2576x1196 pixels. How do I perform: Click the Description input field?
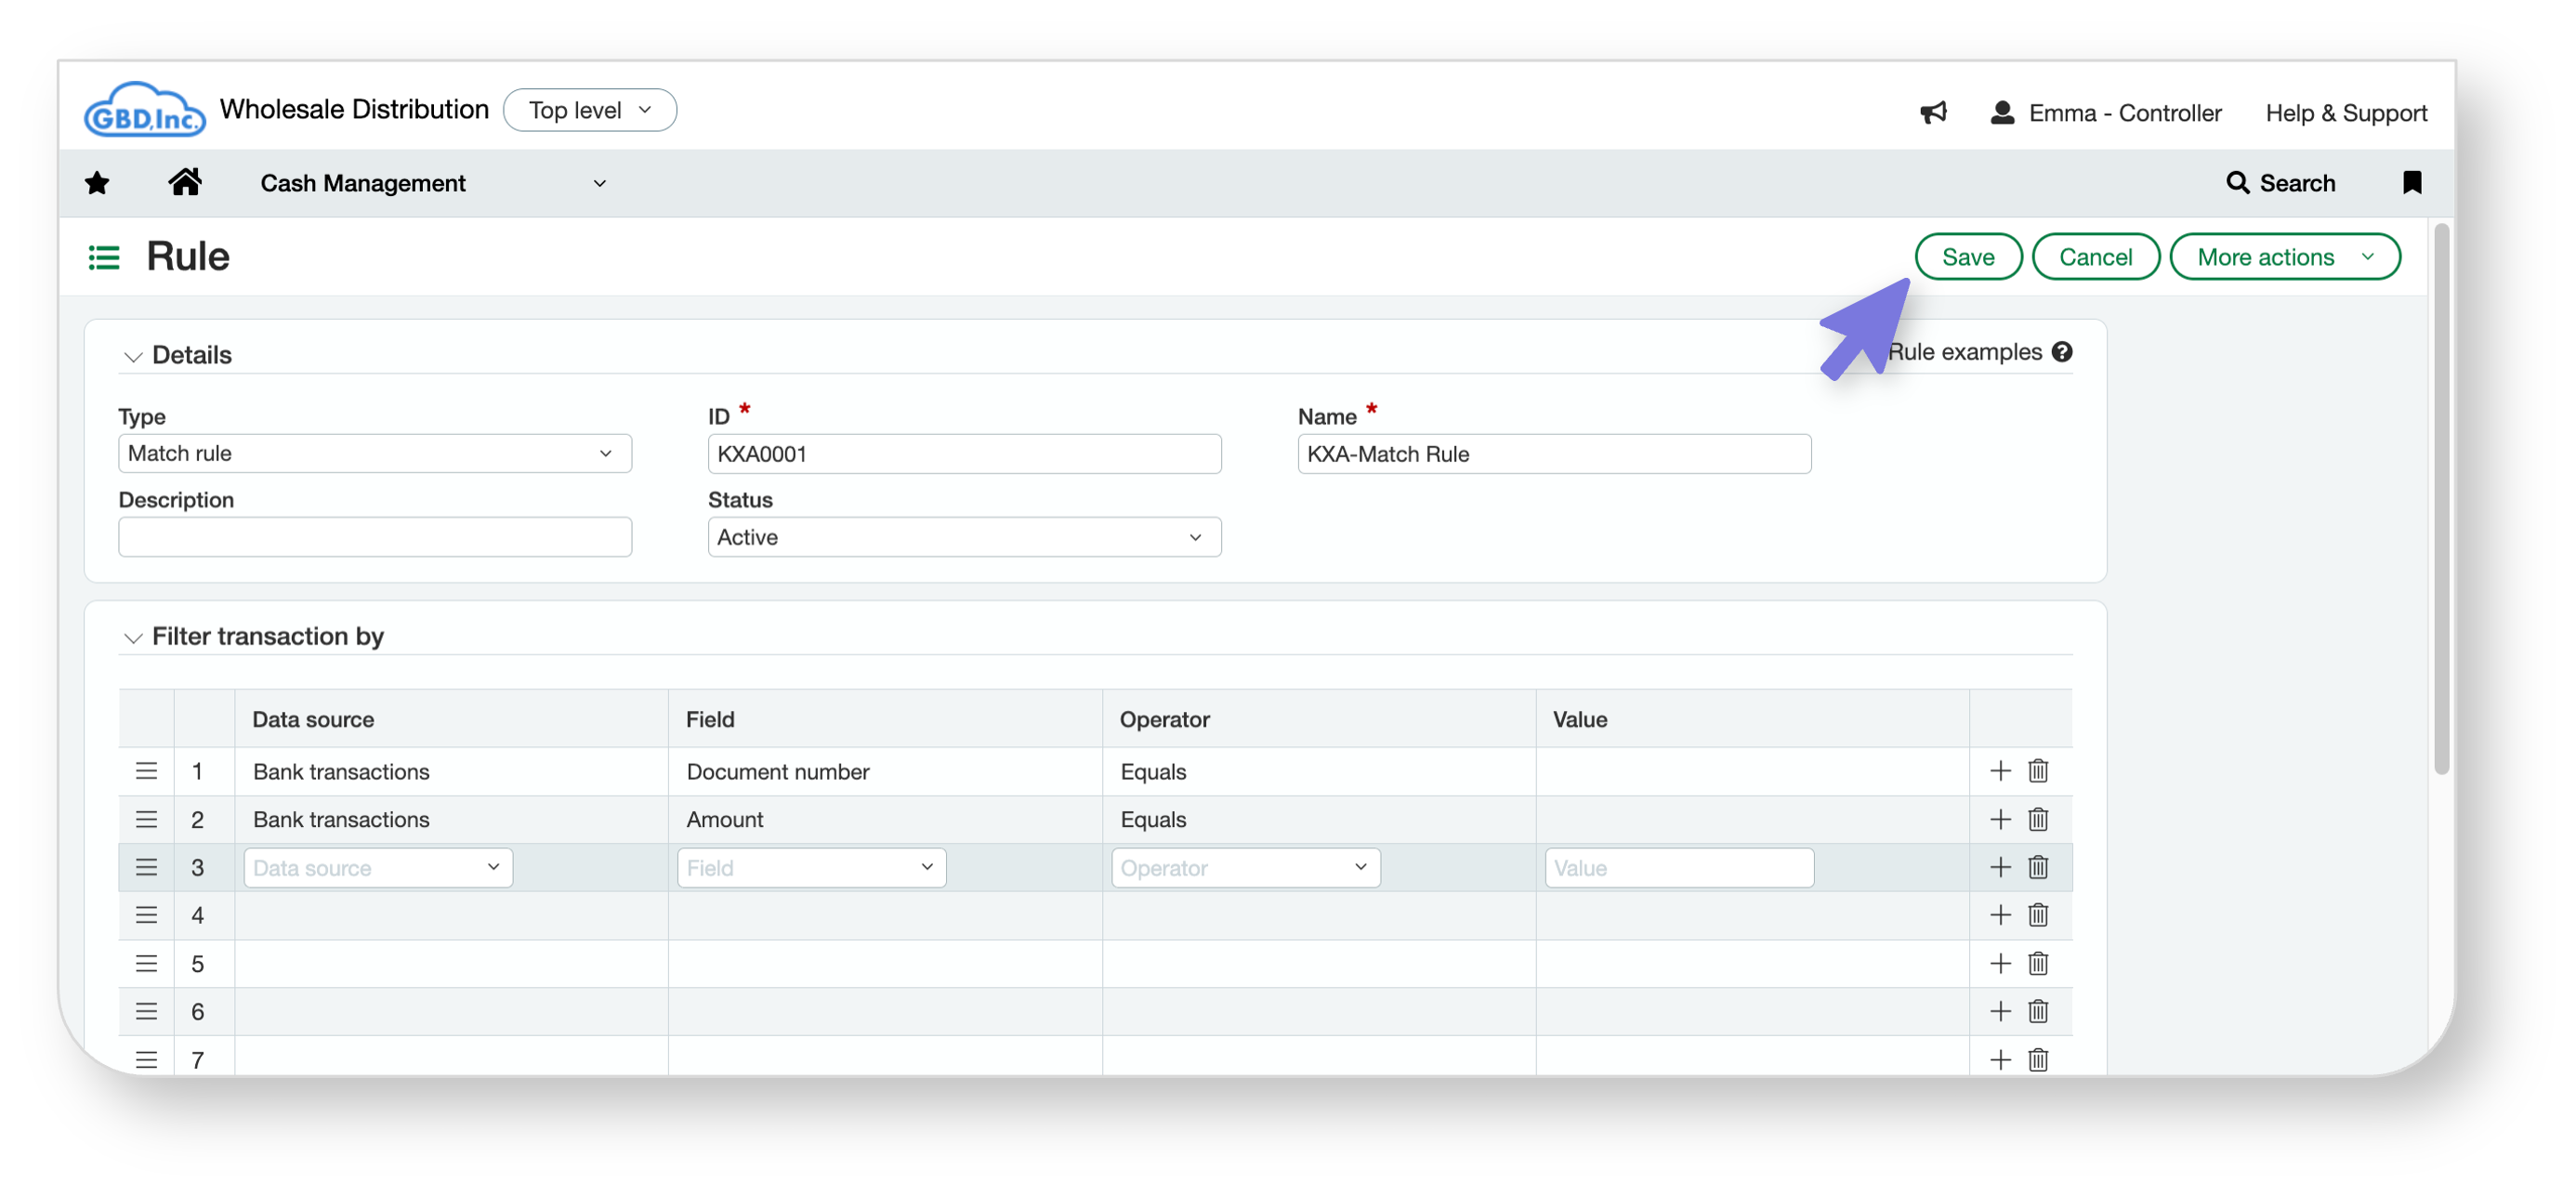click(x=374, y=537)
